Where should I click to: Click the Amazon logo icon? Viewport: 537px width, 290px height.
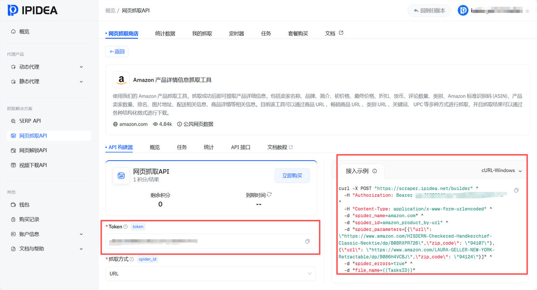(x=121, y=80)
